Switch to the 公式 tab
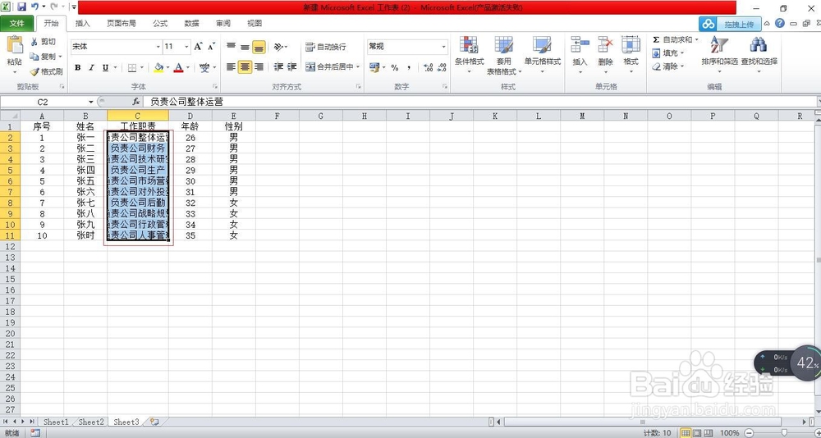Screen dimensions: 821x438 [160, 24]
